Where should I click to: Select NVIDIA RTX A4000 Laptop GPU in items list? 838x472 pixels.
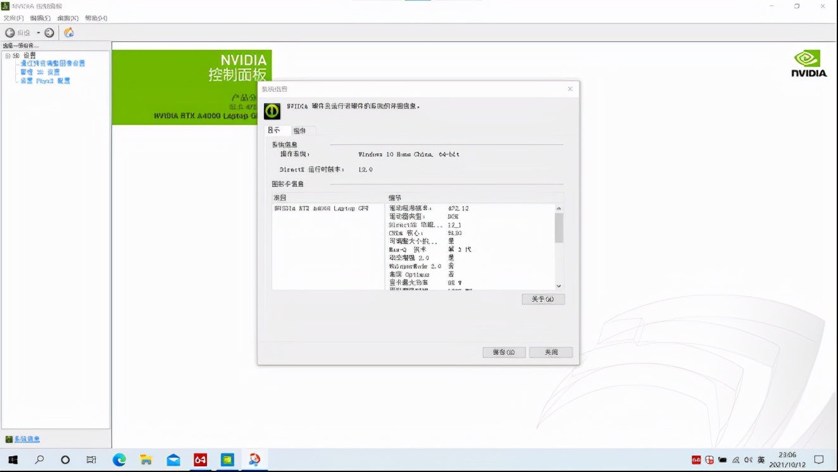[x=321, y=208]
